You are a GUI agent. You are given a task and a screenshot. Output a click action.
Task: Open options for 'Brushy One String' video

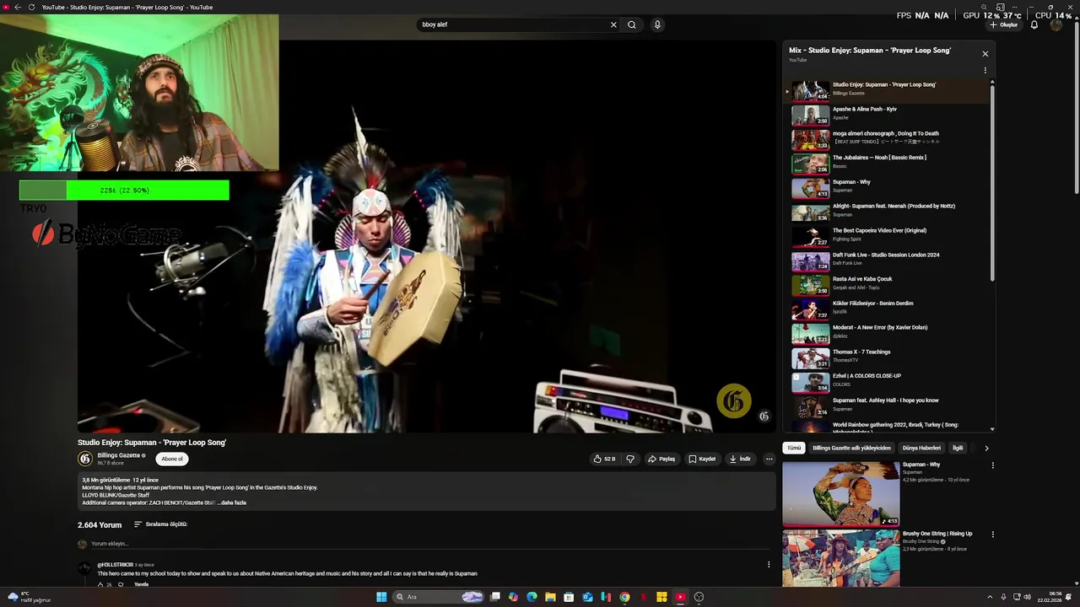(992, 534)
